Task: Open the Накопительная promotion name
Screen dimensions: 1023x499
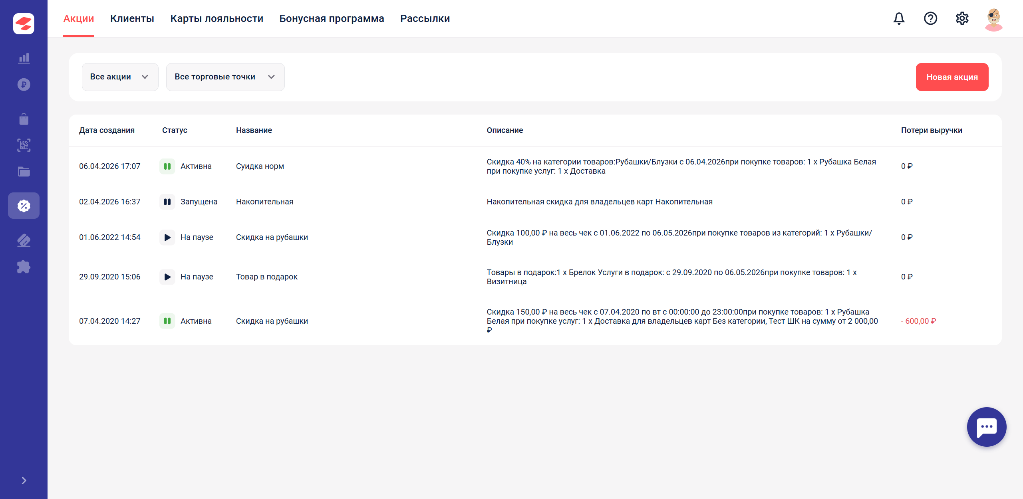Action: pyautogui.click(x=264, y=202)
